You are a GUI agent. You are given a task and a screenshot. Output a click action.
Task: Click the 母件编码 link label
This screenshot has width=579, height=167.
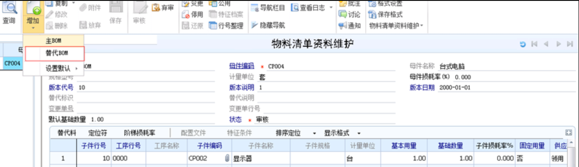point(242,66)
